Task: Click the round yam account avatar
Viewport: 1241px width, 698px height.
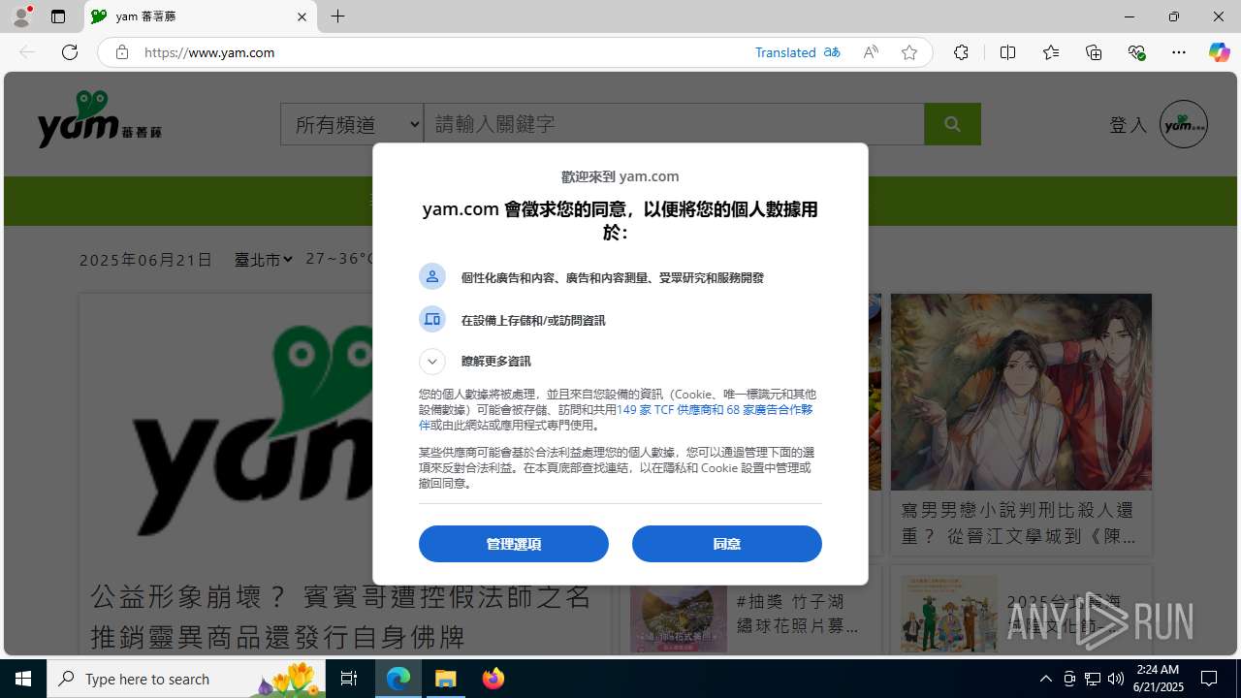Action: pyautogui.click(x=1184, y=124)
